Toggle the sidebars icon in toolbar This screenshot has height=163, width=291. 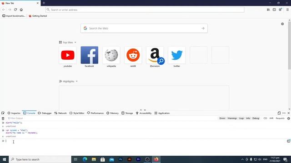[274, 10]
